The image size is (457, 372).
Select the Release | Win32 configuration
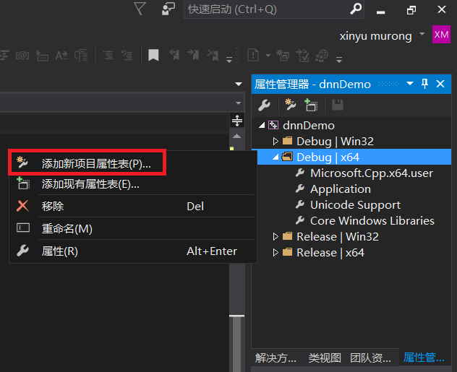click(x=338, y=237)
